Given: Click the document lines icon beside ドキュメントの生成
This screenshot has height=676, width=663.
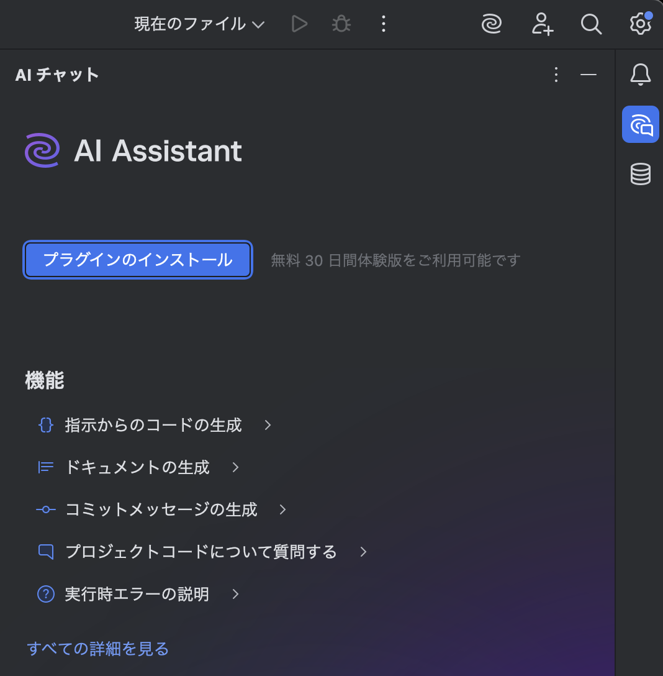Looking at the screenshot, I should pos(46,467).
